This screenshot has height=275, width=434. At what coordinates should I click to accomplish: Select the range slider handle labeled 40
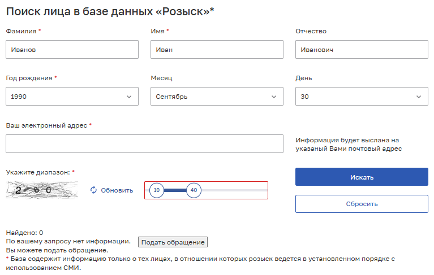click(x=194, y=190)
